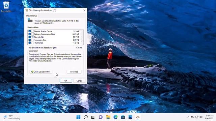Open taskbar Search
The height and width of the screenshot is (121, 216).
pyautogui.click(x=86, y=117)
